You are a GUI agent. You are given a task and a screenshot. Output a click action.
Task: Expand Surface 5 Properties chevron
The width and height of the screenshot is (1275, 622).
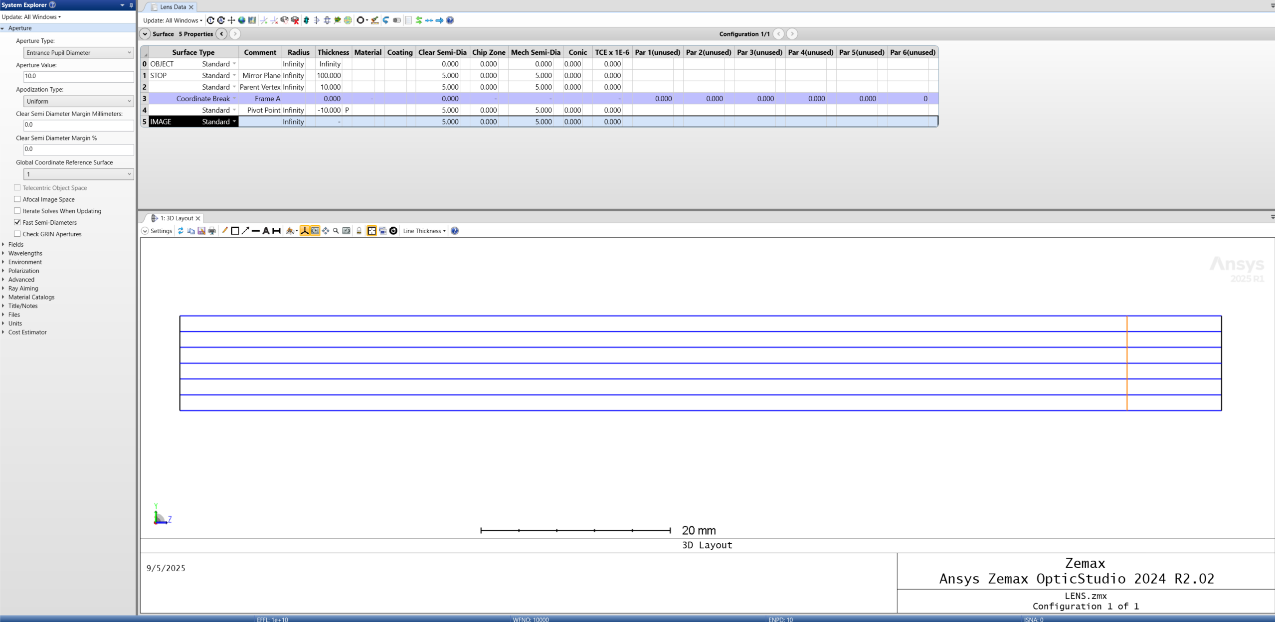[x=145, y=34]
